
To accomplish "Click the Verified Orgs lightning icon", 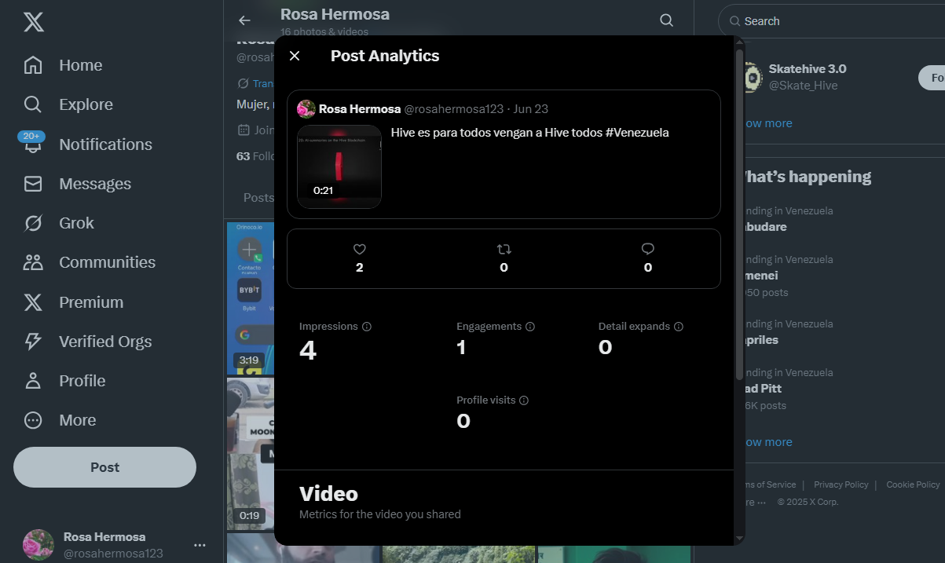I will tap(33, 342).
